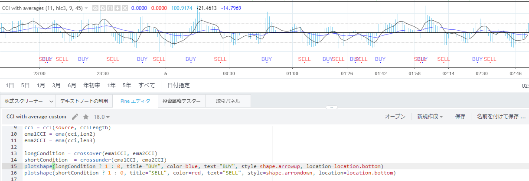Click the plus icon in indicator legend
This screenshot has height=181, width=529.
(x=118, y=8)
